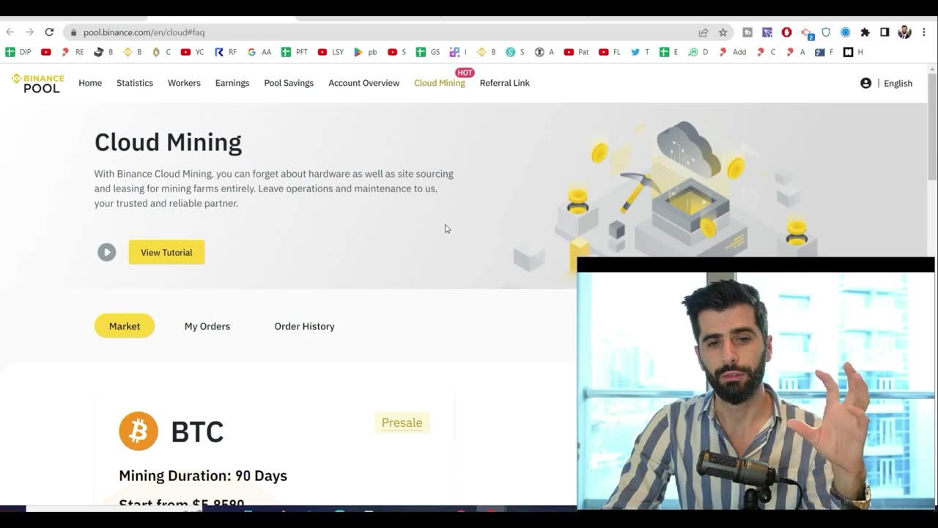
Task: Switch to the My Orders tab
Action: 207,326
